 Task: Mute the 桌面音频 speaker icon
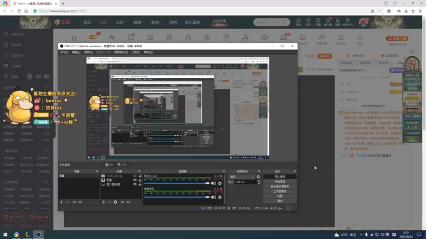coord(214,197)
